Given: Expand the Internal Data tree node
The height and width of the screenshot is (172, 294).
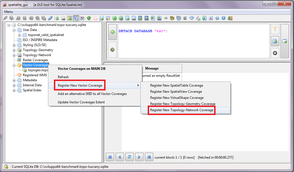Looking at the screenshot, I should click(14, 85).
